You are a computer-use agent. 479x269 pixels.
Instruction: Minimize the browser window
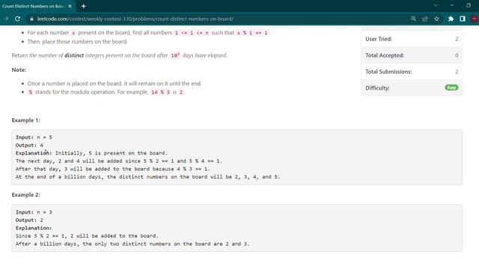click(x=452, y=5)
